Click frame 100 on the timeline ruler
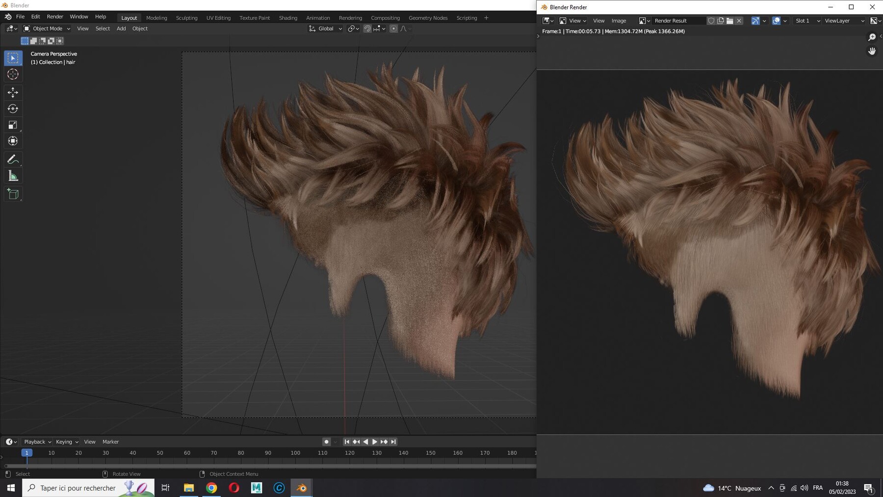 point(295,453)
